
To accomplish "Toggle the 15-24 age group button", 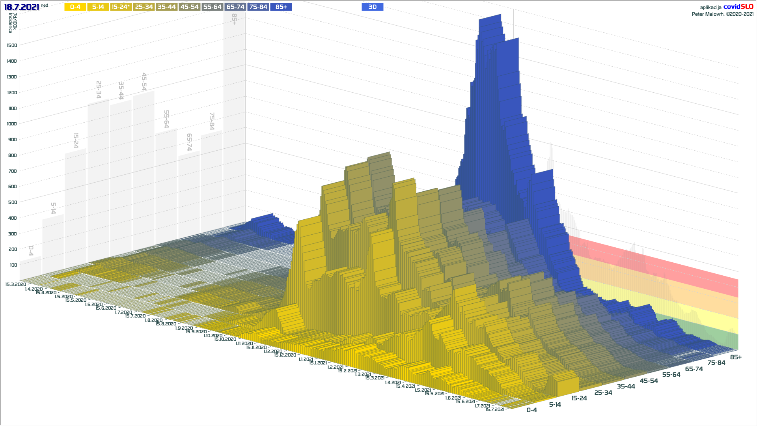I will 121,7.
